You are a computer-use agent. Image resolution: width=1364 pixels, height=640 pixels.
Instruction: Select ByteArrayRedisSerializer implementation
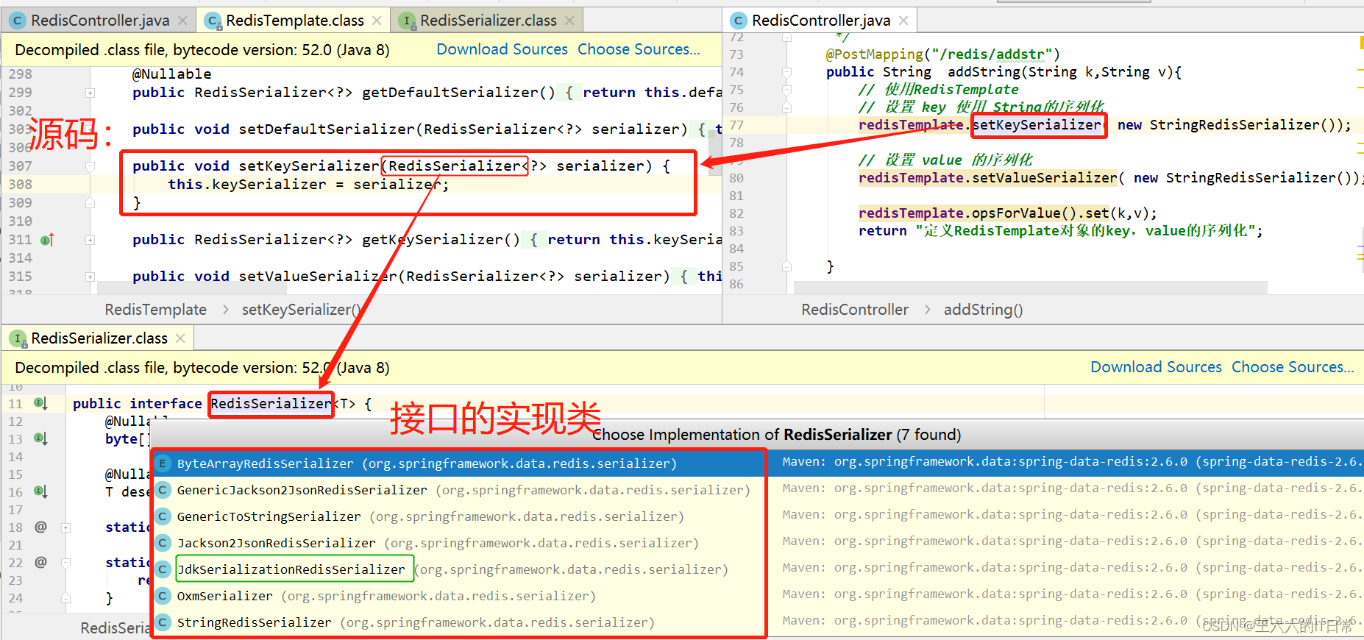click(x=459, y=463)
